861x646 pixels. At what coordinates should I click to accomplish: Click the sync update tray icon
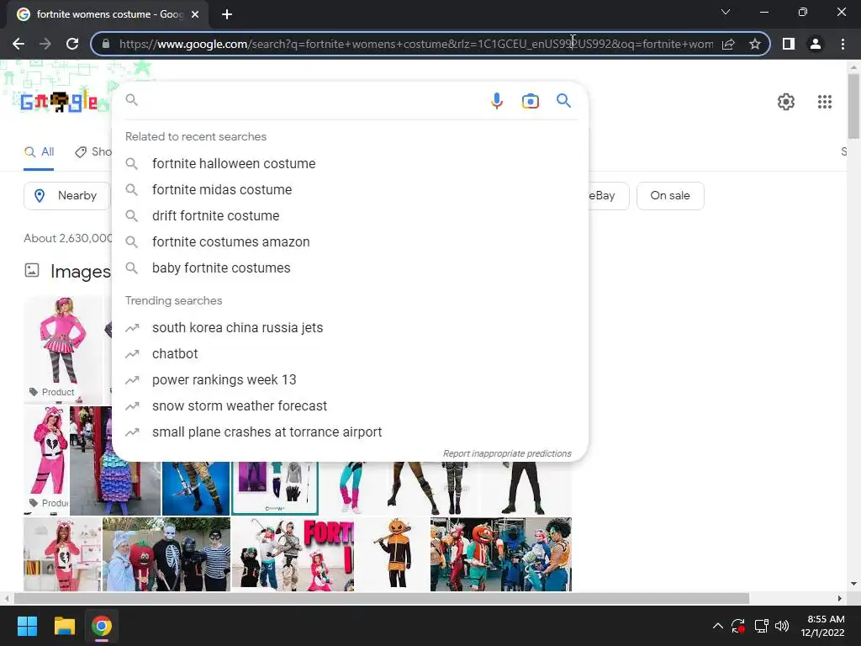[x=738, y=626]
